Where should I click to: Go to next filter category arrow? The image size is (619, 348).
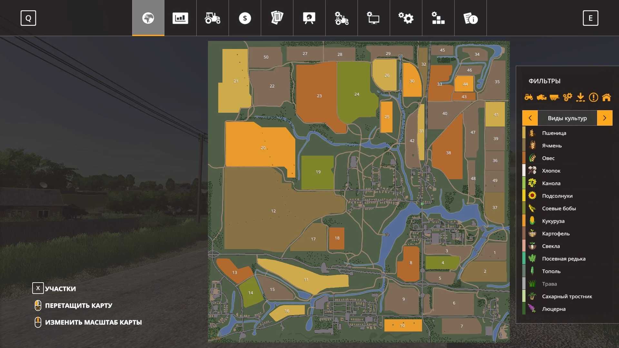pos(604,118)
